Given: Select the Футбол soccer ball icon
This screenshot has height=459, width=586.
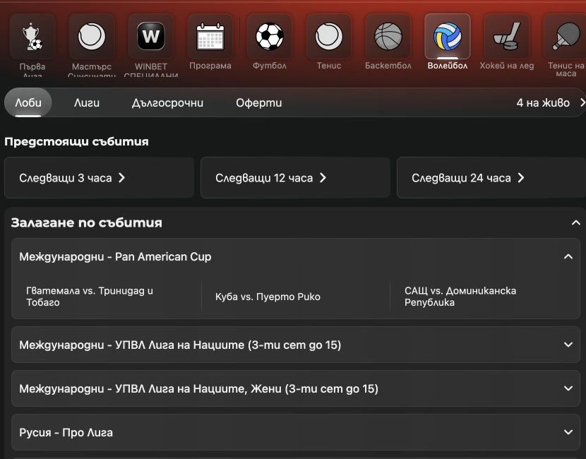Looking at the screenshot, I should point(270,37).
